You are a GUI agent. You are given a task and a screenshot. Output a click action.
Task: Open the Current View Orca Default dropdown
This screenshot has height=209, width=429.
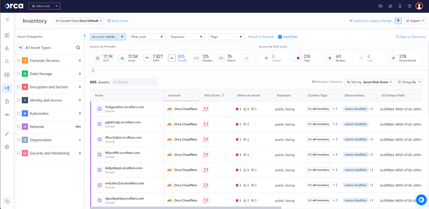(79, 21)
